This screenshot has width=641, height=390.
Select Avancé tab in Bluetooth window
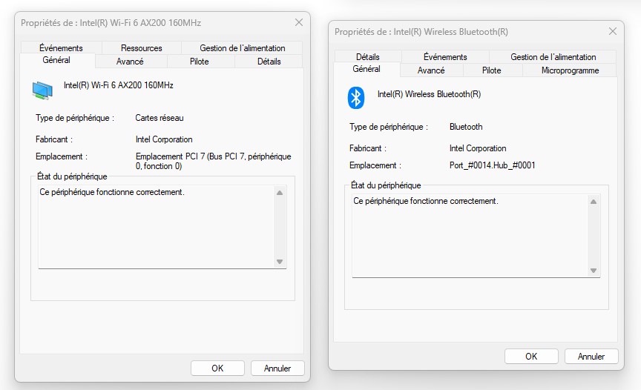tap(431, 70)
